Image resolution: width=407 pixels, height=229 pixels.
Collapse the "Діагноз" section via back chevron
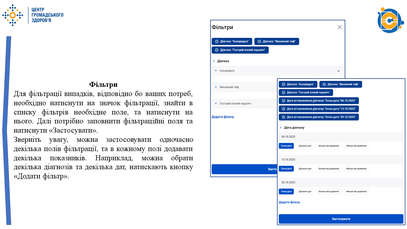[213, 61]
